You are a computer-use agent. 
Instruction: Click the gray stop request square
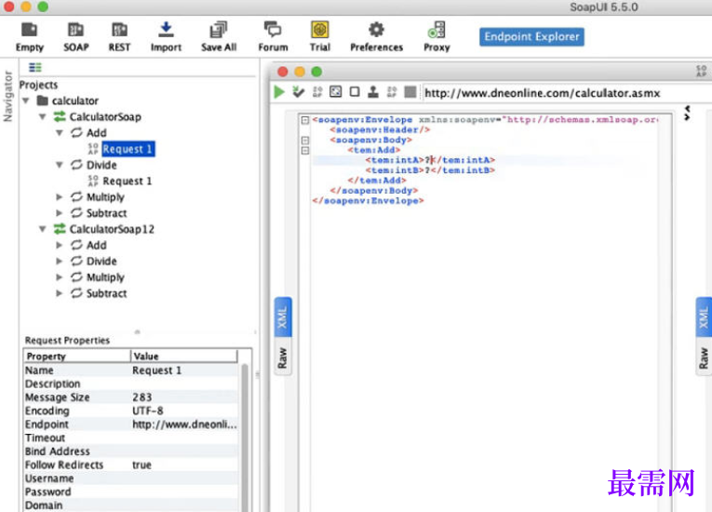410,92
